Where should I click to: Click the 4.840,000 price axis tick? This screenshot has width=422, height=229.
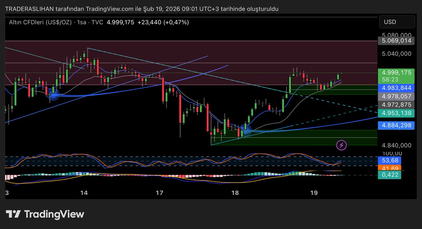tap(397, 145)
